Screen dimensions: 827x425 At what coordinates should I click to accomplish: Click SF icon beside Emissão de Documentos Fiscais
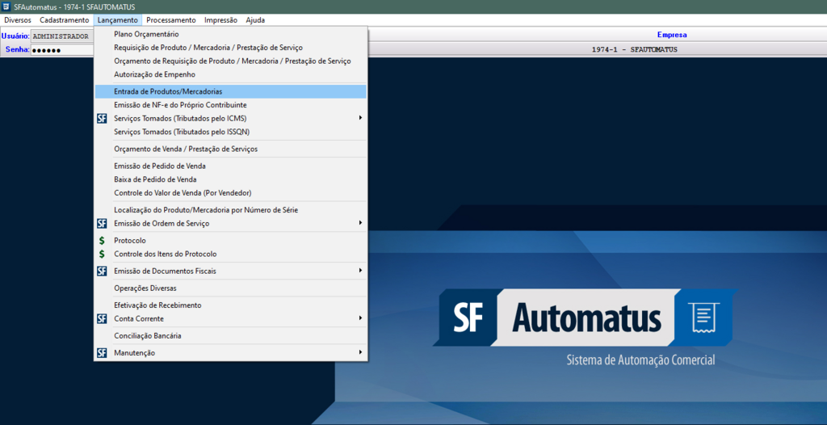point(102,271)
